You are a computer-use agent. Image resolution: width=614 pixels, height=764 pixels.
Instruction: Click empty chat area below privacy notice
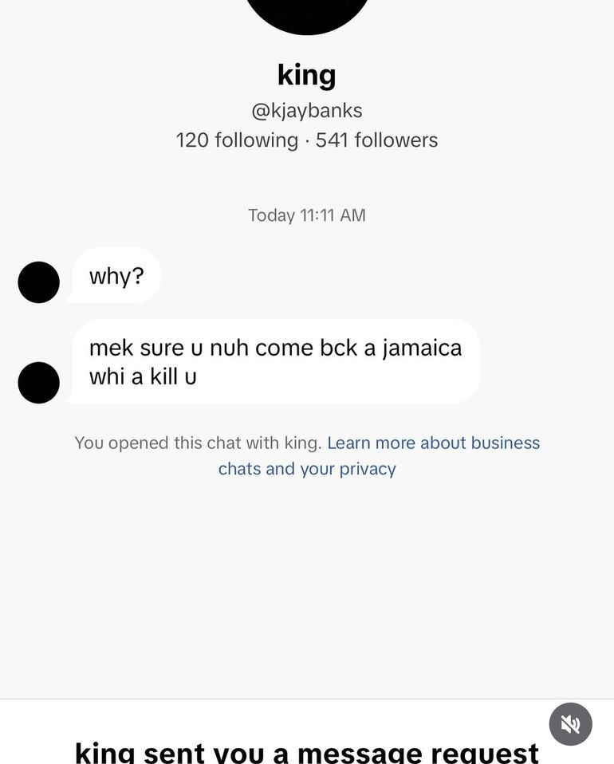click(x=307, y=582)
